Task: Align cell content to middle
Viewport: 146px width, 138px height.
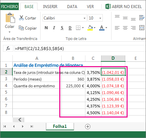Action: 125,18
